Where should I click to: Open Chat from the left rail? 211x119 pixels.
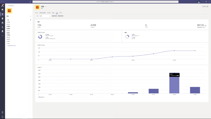(x=2, y=10)
